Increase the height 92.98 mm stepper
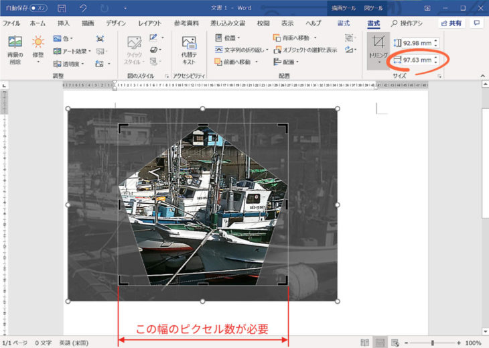Screen dimensions: 489x348 tap(435, 40)
